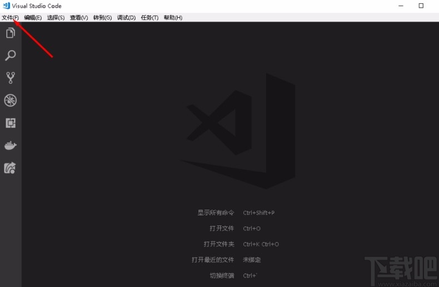Open the 编辑(E) menu
This screenshot has width=439, height=287.
pyautogui.click(x=33, y=18)
